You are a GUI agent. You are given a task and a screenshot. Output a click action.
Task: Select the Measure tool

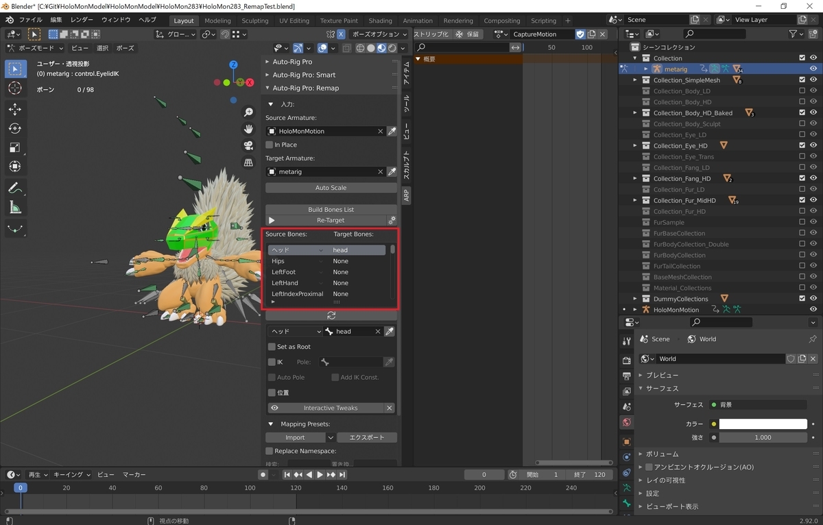tap(15, 207)
